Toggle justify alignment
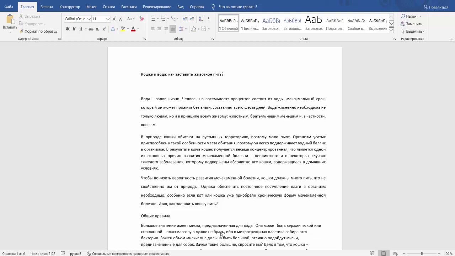Screen dimensions: 455x256 pos(173,29)
